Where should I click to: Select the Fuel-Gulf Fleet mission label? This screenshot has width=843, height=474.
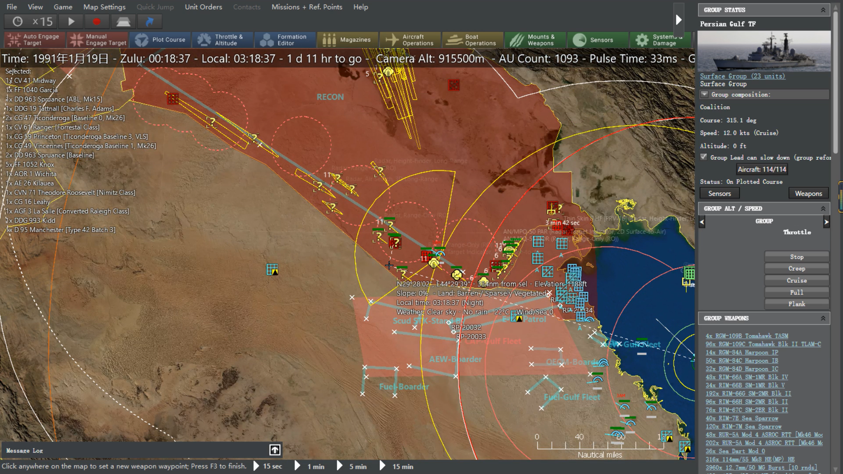(572, 397)
